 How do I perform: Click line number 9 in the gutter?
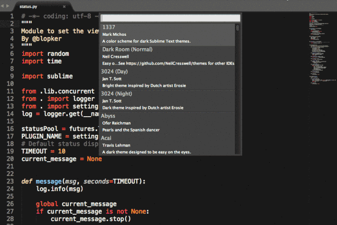tap(12, 76)
